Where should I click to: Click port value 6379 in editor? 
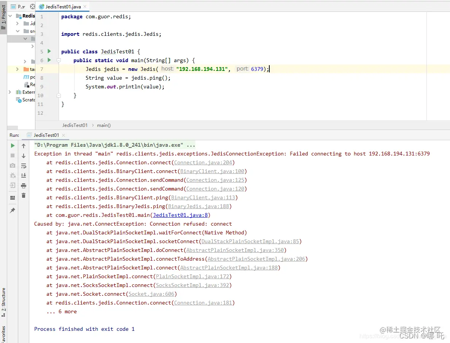(x=257, y=69)
